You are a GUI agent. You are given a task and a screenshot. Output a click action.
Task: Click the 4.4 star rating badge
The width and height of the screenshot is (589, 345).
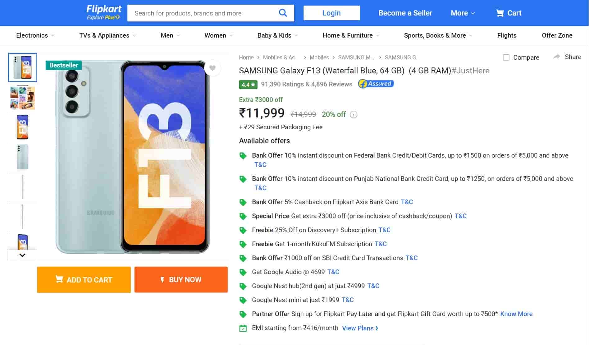pos(247,84)
